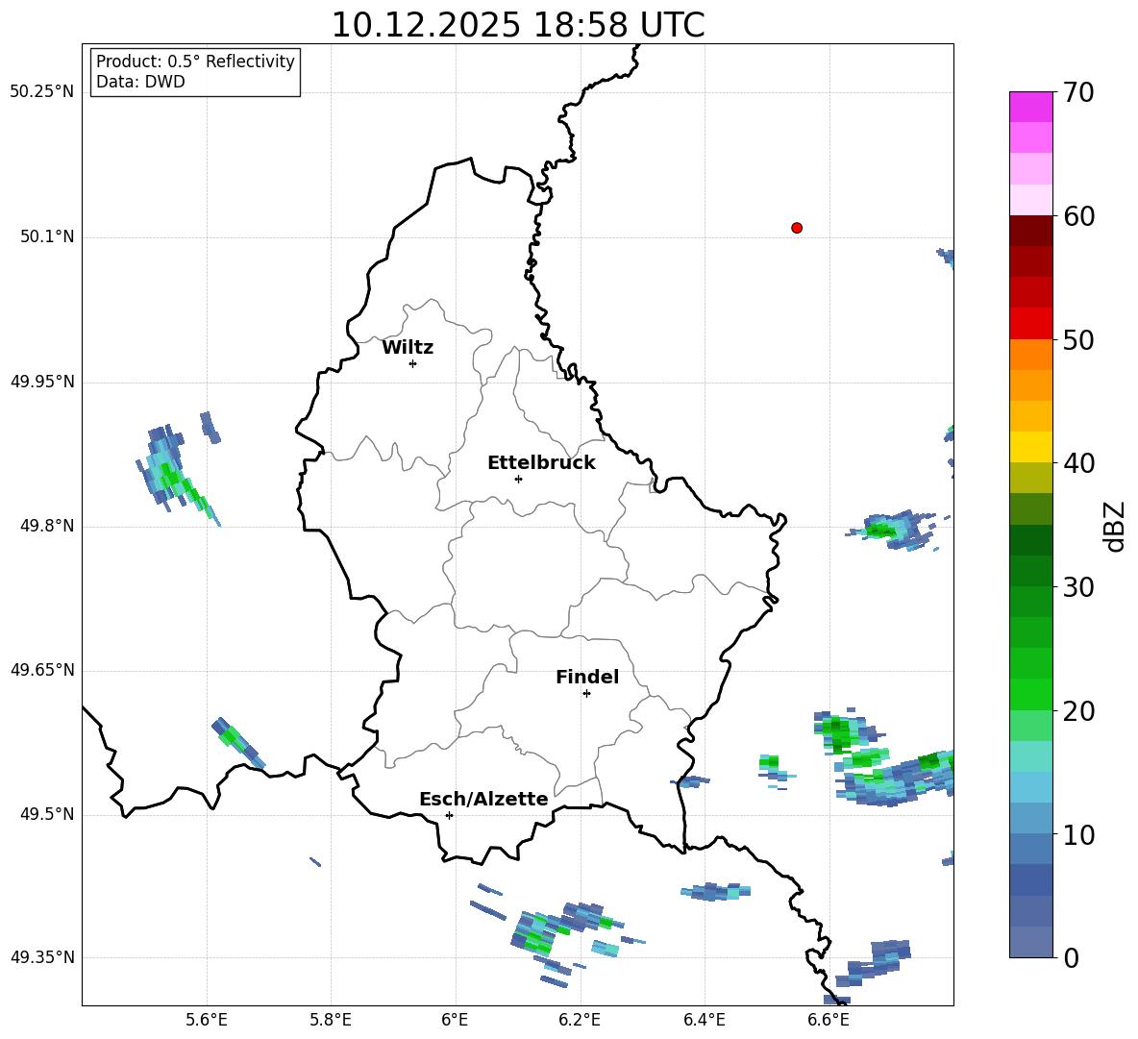Click the 49.95°N latitude label
This screenshot has width=1138, height=1039.
[x=42, y=382]
